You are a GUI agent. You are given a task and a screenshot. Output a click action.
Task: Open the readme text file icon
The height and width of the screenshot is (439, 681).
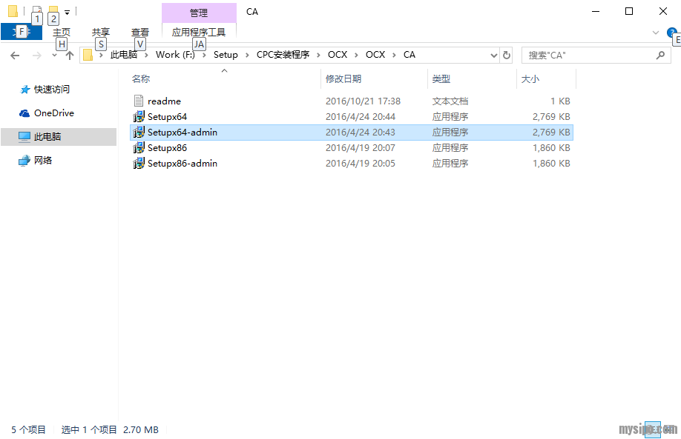pyautogui.click(x=139, y=101)
